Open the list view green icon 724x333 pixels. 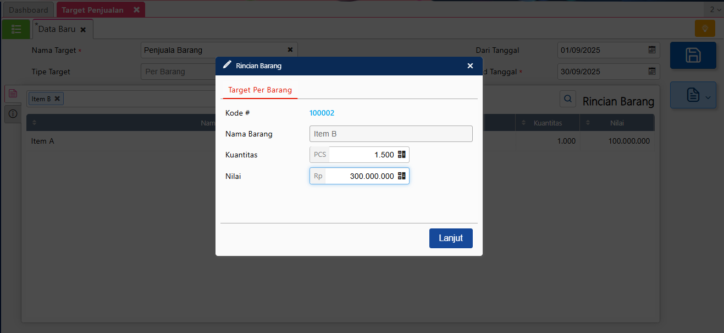pyautogui.click(x=16, y=29)
